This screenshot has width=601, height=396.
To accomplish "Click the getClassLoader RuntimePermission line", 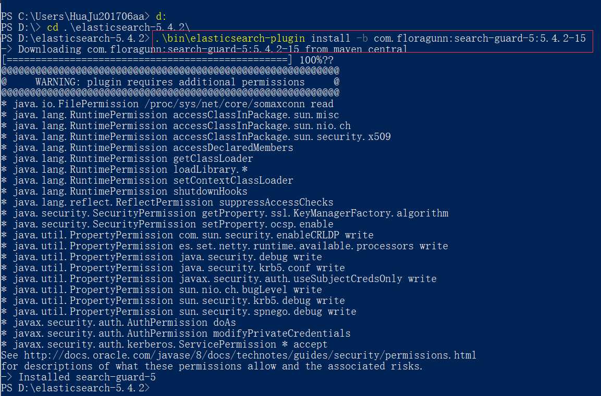I will pyautogui.click(x=127, y=159).
